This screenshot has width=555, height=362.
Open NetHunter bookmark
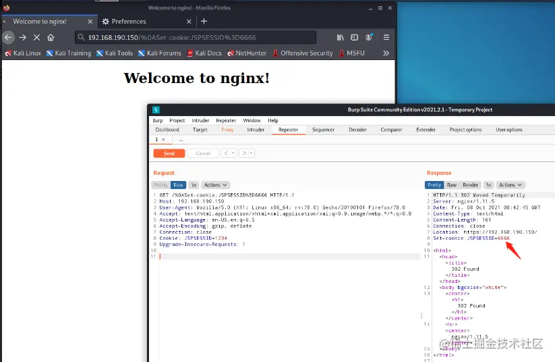coord(247,53)
